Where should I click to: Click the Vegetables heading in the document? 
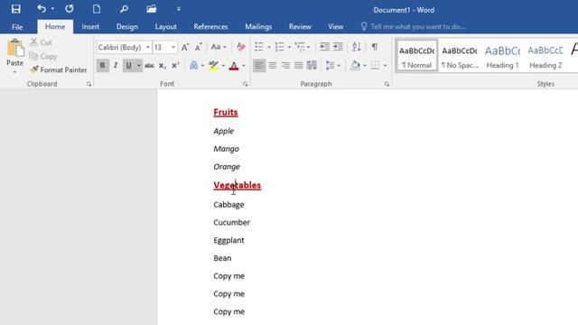237,185
